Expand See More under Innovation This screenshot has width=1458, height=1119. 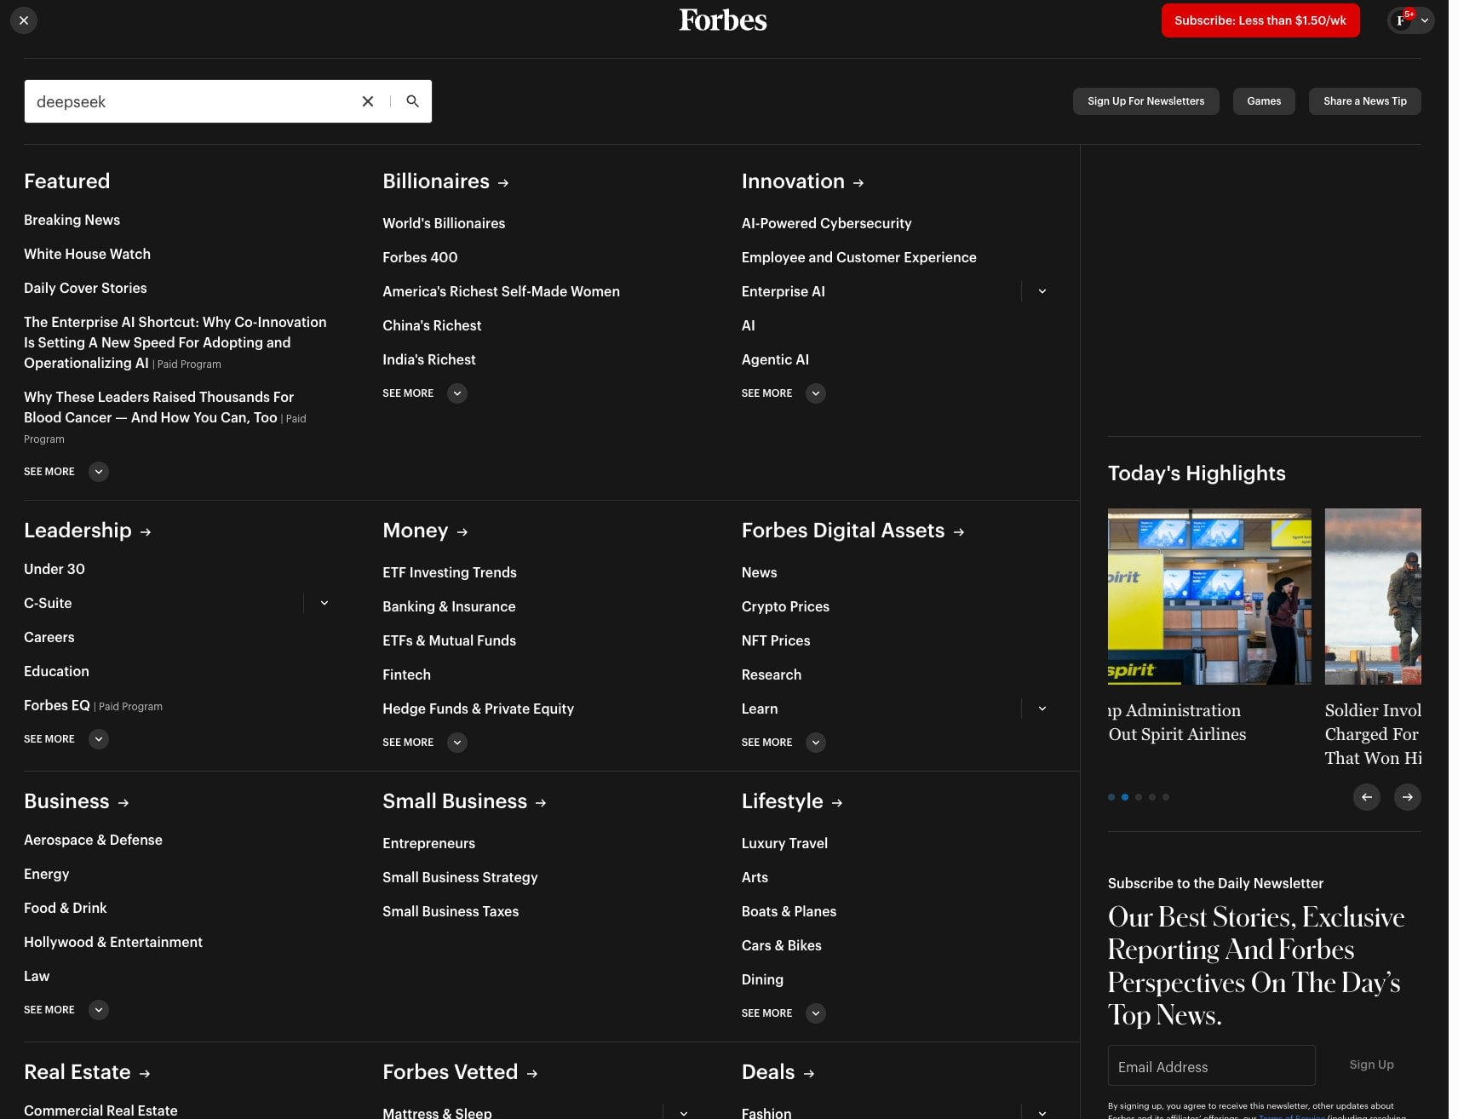(784, 393)
